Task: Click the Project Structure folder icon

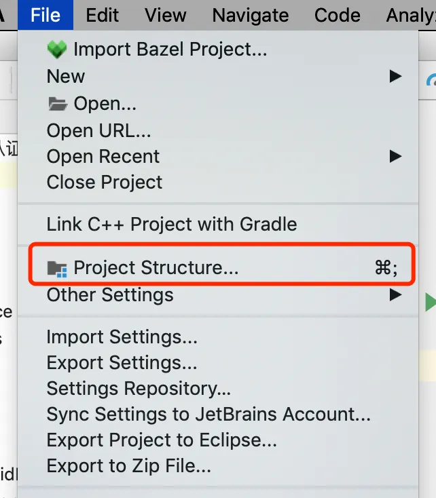Action: [58, 268]
